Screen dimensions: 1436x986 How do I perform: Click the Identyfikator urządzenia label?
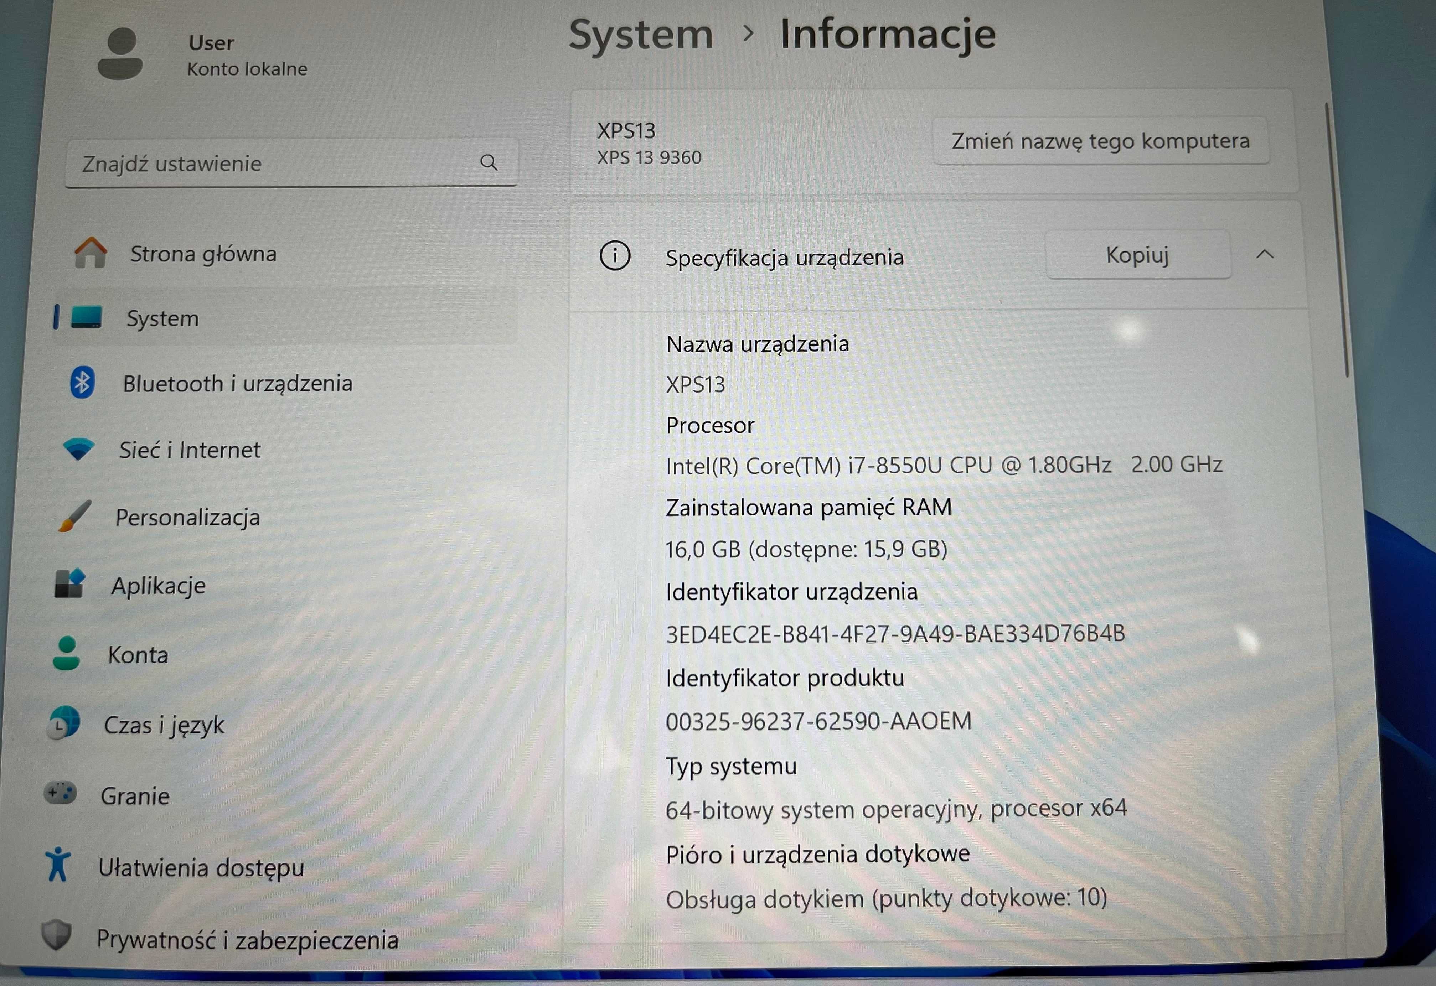tap(791, 592)
